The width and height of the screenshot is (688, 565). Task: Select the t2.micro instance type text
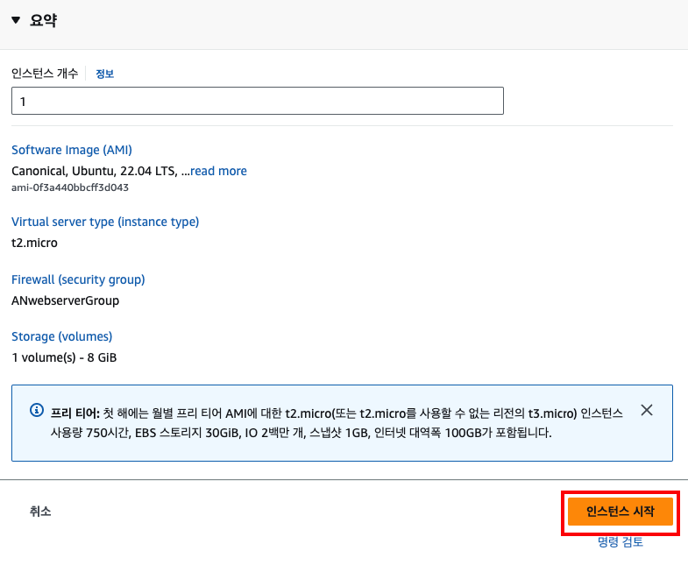pyautogui.click(x=34, y=243)
